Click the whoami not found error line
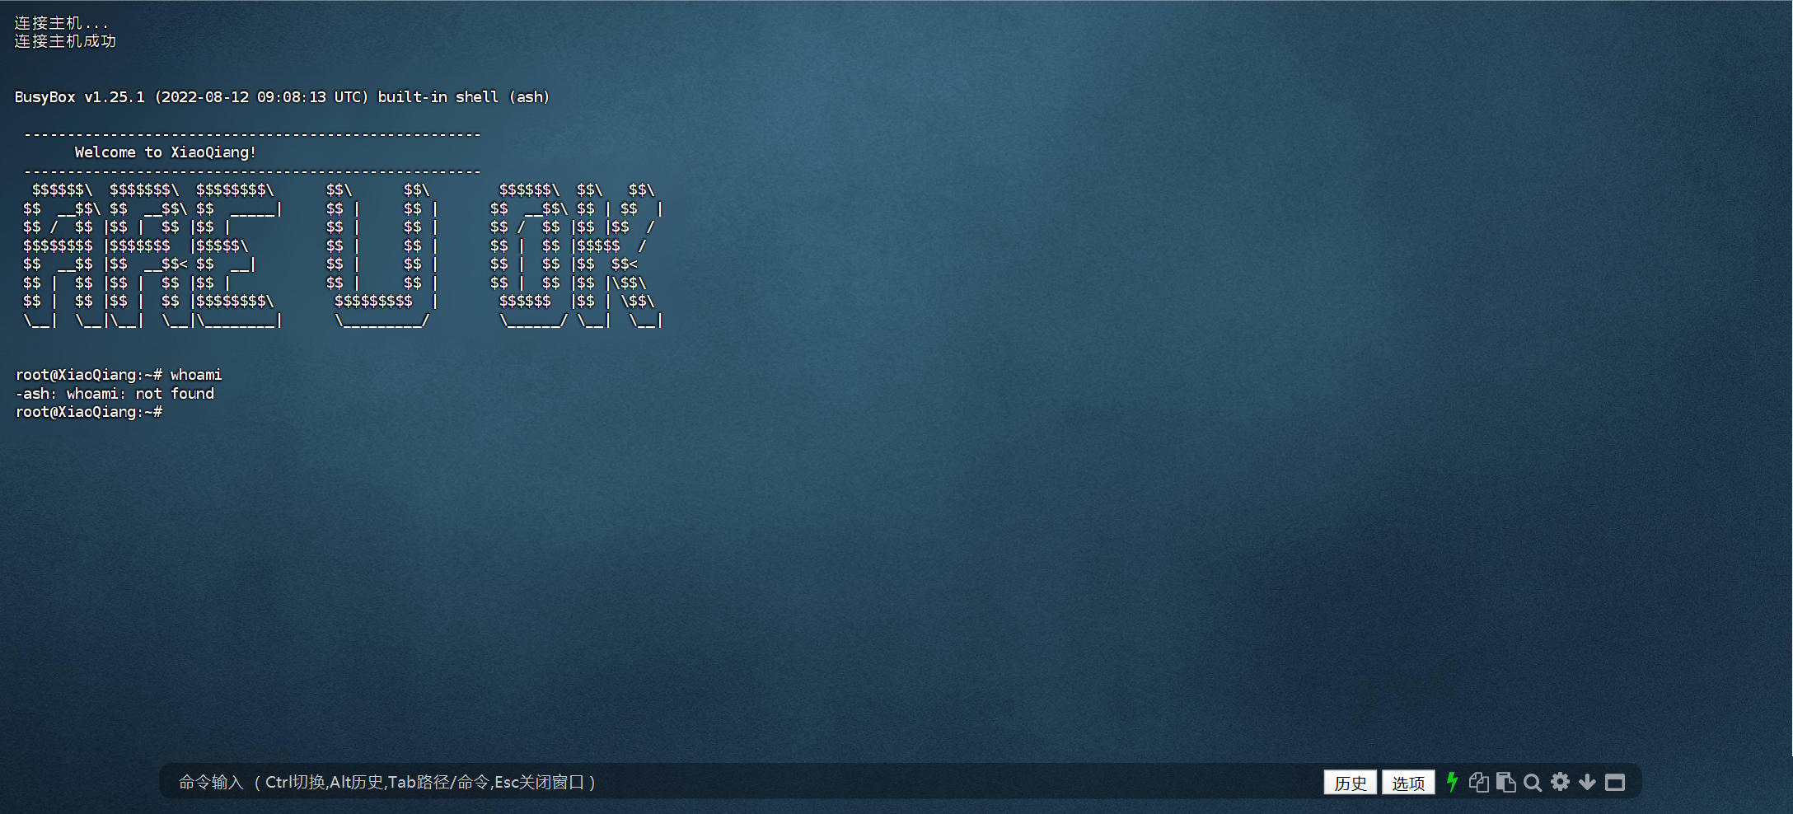Image resolution: width=1793 pixels, height=814 pixels. 115,394
